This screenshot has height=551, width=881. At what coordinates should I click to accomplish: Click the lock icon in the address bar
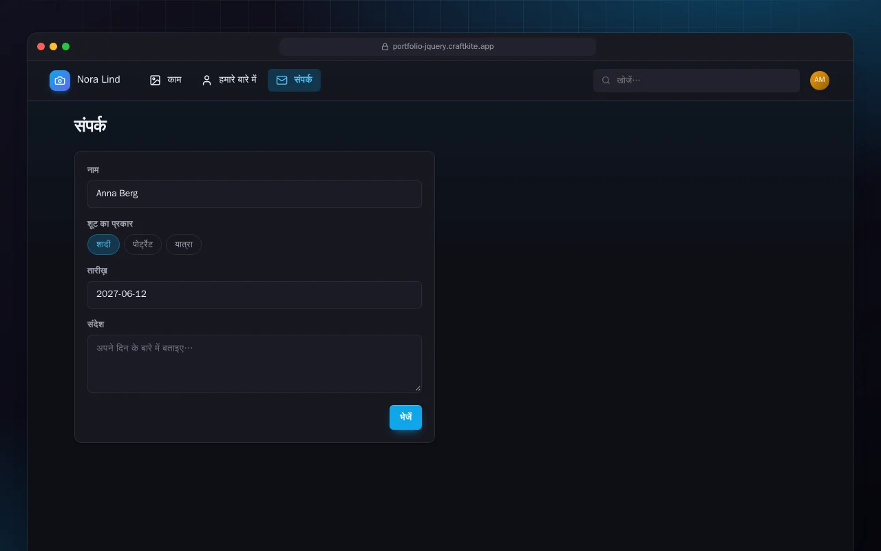385,47
